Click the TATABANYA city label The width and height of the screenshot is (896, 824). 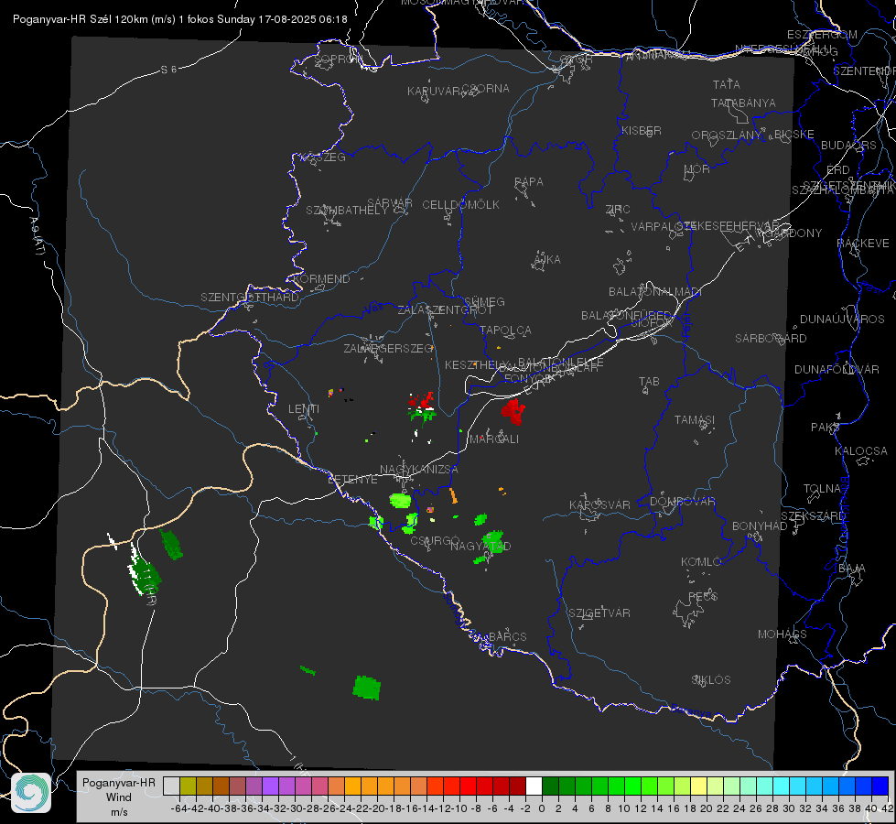743,103
